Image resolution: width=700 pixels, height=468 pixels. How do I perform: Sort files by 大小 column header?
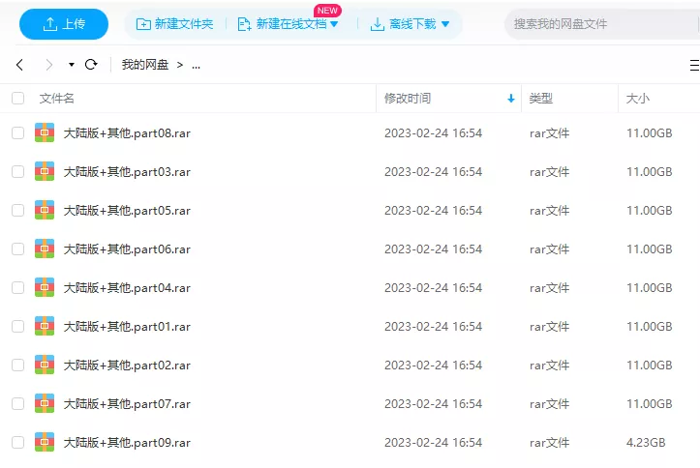(x=638, y=99)
